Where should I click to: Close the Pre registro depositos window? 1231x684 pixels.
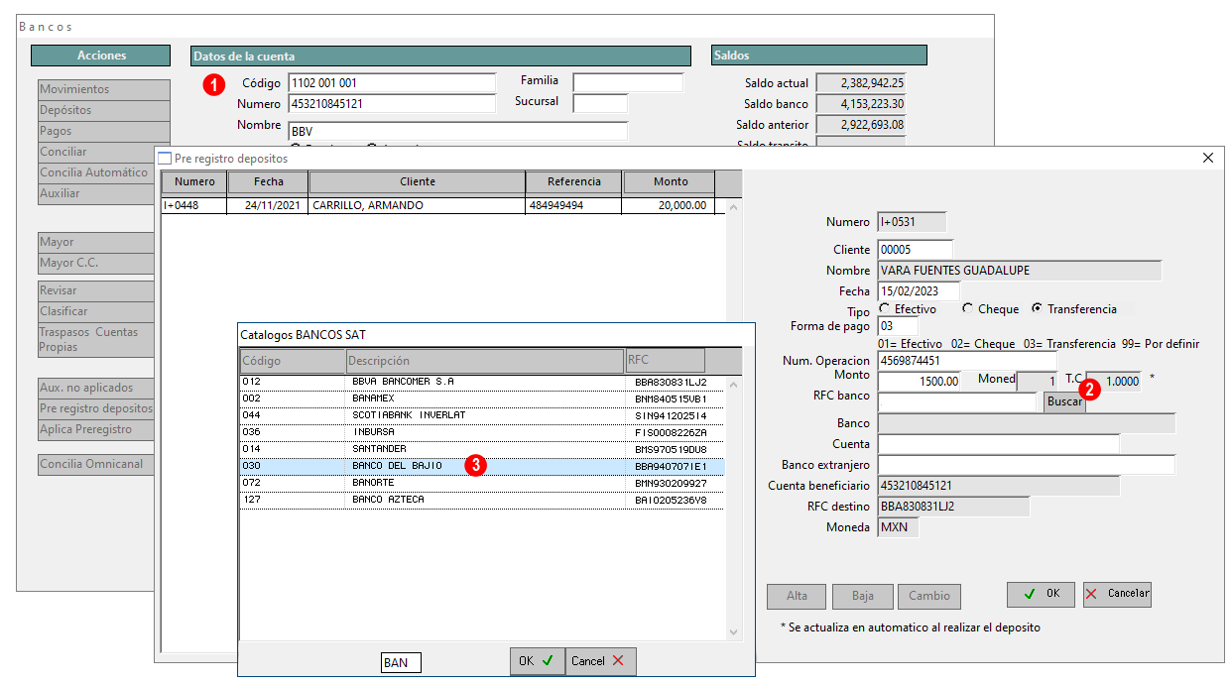pyautogui.click(x=1207, y=158)
